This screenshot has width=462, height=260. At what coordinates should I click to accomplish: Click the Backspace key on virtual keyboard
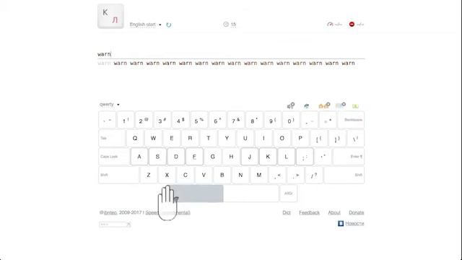point(352,120)
